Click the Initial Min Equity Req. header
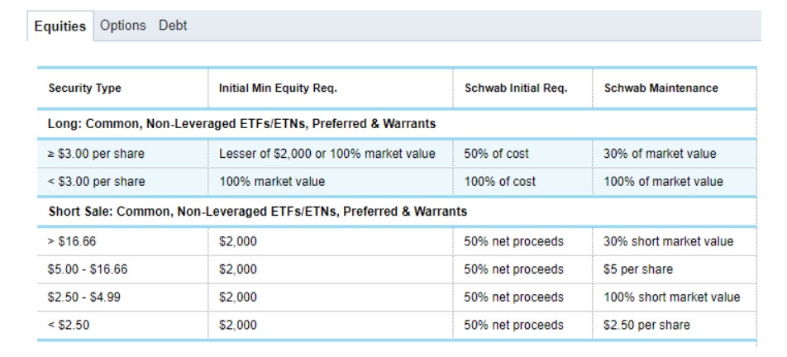787x357 pixels. tap(278, 88)
